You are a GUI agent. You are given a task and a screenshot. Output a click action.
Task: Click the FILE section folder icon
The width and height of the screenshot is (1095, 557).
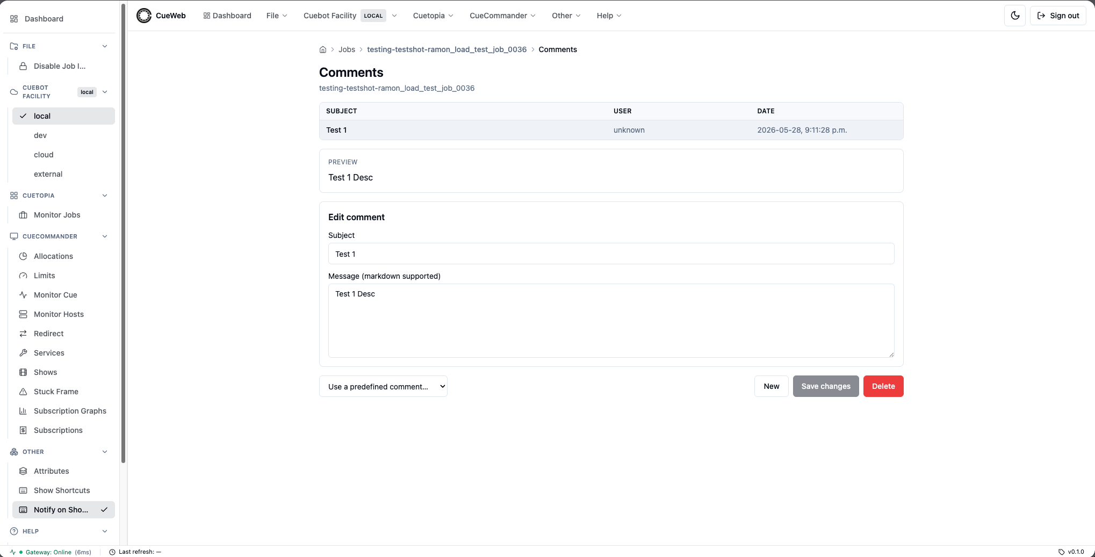pyautogui.click(x=14, y=46)
